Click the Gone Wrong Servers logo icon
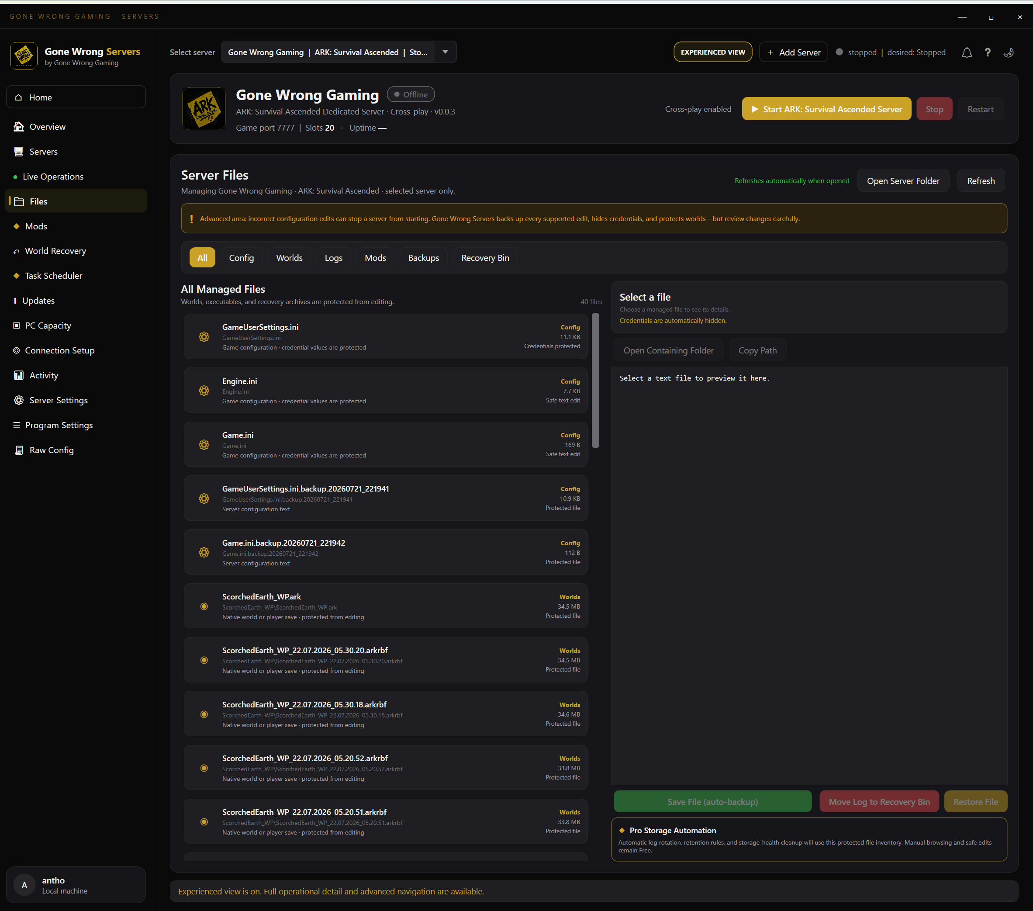Screen dimensions: 1033x911 [x=24, y=55]
